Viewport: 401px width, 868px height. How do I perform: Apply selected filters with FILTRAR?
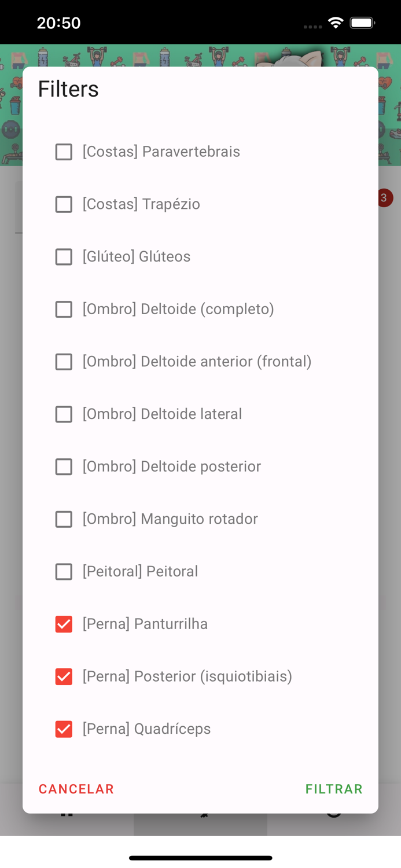click(334, 789)
